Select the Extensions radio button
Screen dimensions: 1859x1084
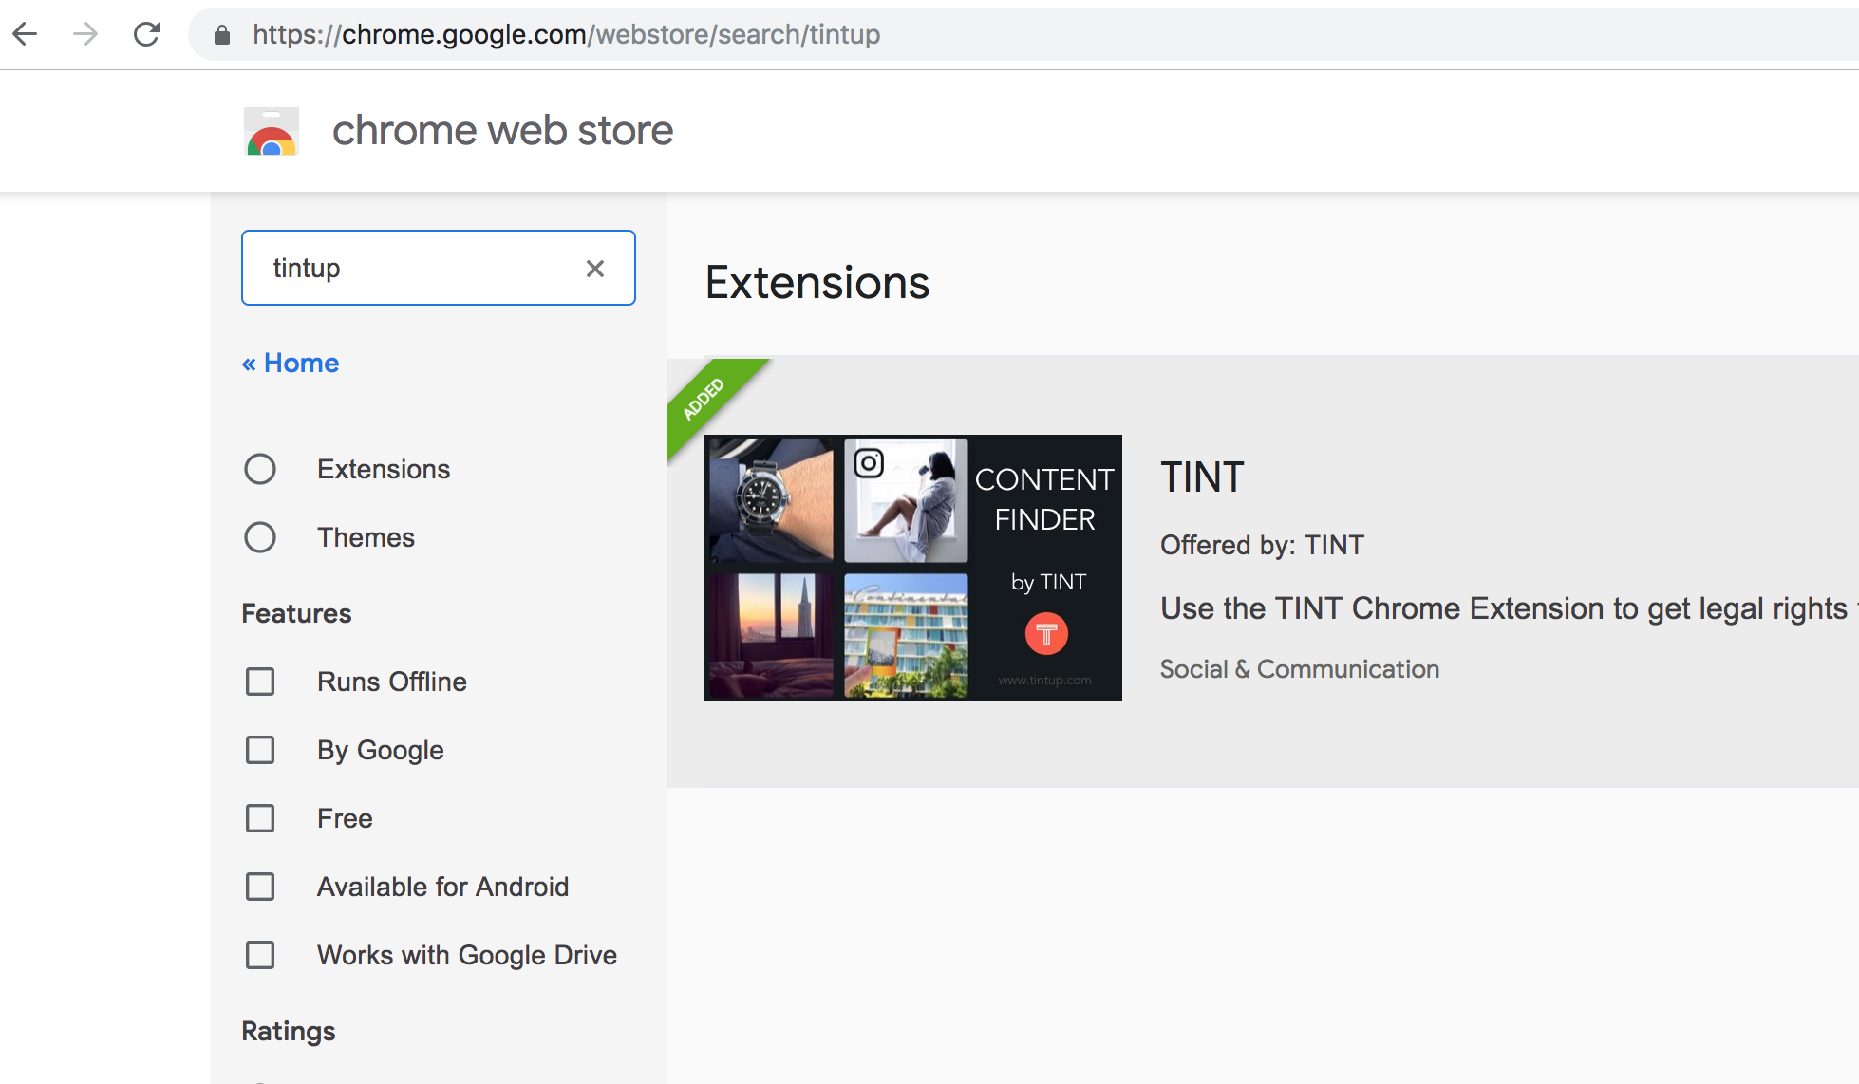click(x=260, y=469)
